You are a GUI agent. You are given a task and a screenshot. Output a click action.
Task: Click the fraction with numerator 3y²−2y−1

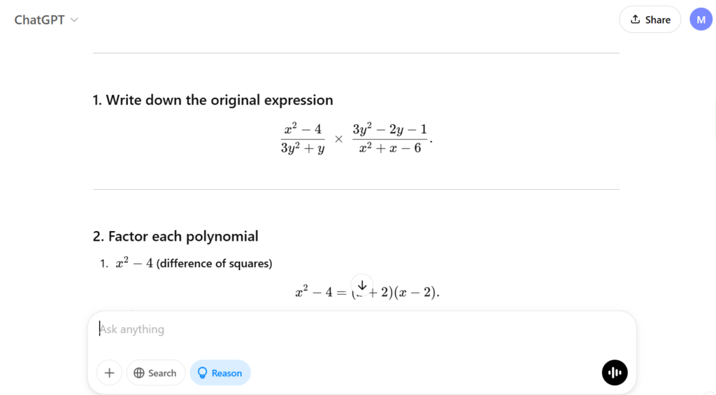coord(389,138)
